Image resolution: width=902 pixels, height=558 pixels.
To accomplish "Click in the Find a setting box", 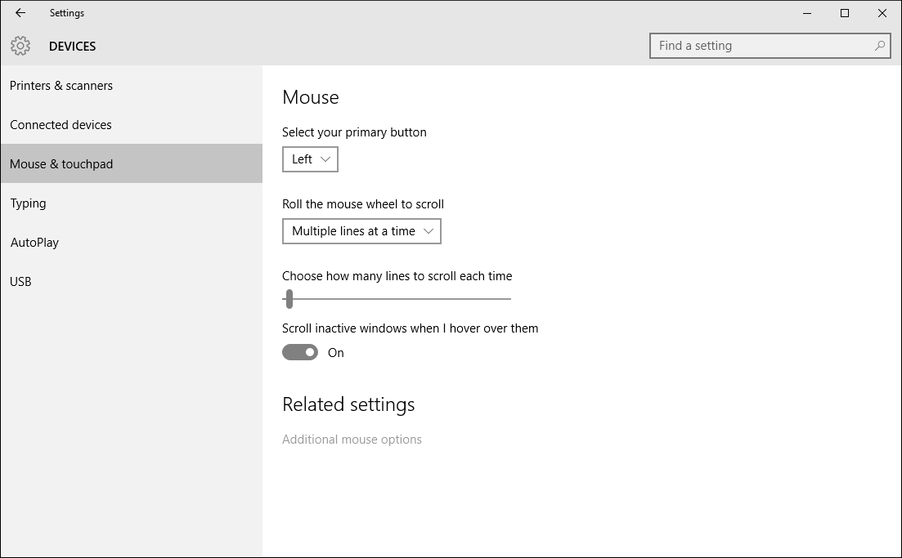I will (x=770, y=46).
